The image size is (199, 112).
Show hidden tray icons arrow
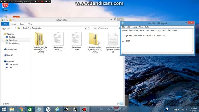tap(172, 110)
